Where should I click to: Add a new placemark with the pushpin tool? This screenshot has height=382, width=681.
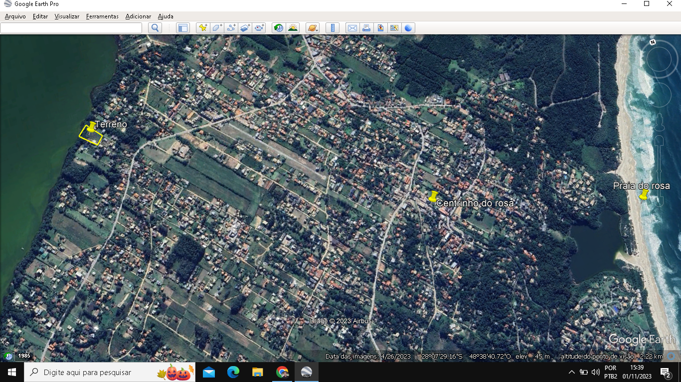(203, 28)
